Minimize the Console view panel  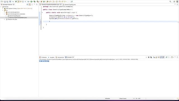175,57
